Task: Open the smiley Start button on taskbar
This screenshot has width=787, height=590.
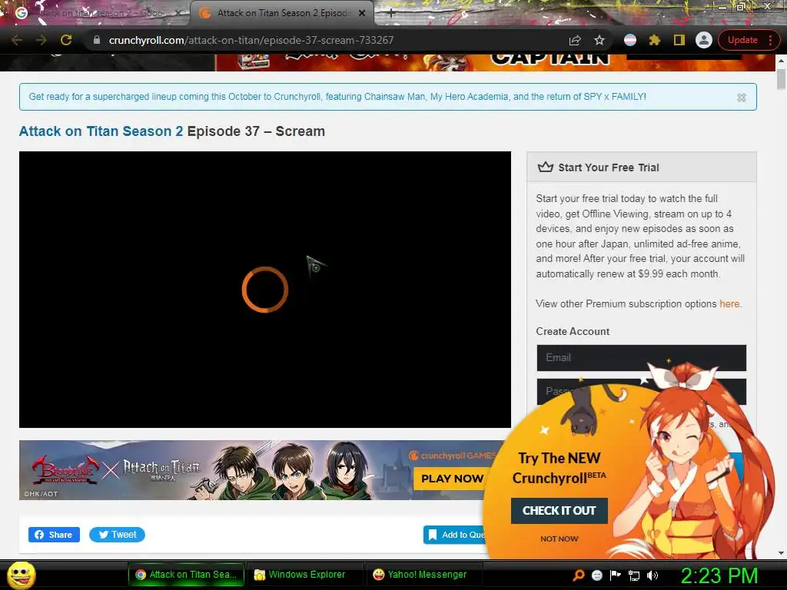Action: (x=22, y=575)
